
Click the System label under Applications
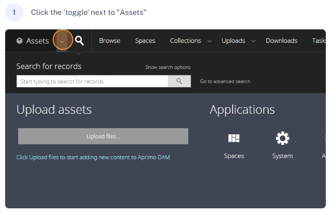282,156
